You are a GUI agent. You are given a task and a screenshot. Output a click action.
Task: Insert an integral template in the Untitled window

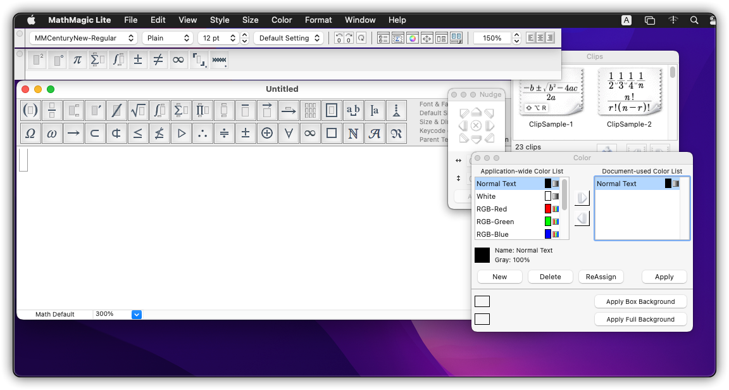159,111
